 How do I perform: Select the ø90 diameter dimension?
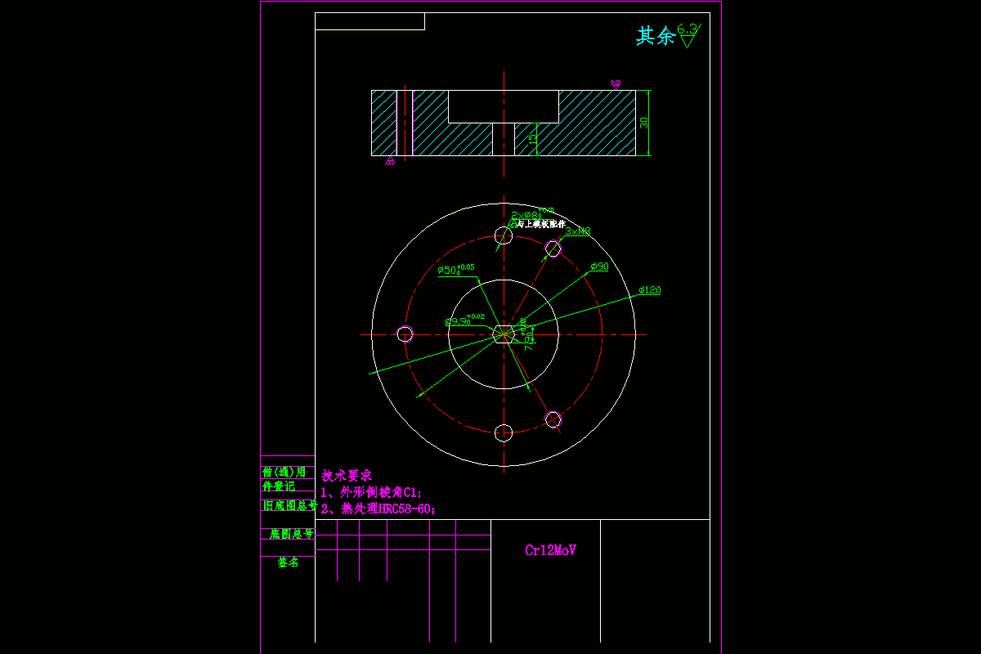599,267
